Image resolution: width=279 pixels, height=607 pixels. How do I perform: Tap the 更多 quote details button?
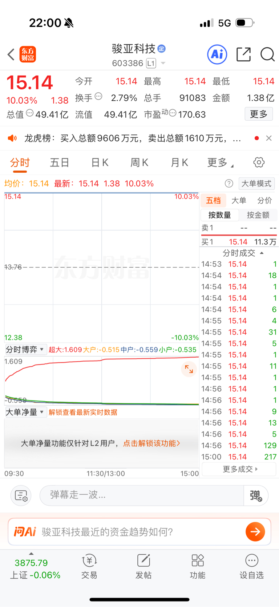[259, 114]
